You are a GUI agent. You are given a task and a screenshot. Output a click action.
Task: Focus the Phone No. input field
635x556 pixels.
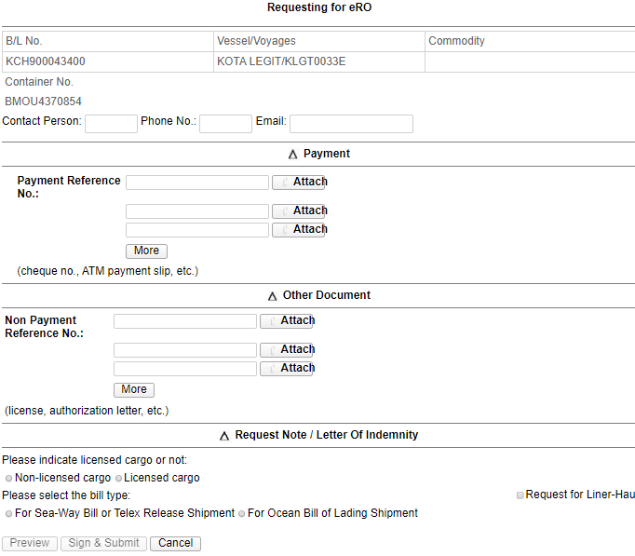point(225,124)
